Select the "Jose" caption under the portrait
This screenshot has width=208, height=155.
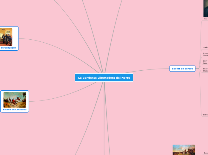click(x=206, y=19)
